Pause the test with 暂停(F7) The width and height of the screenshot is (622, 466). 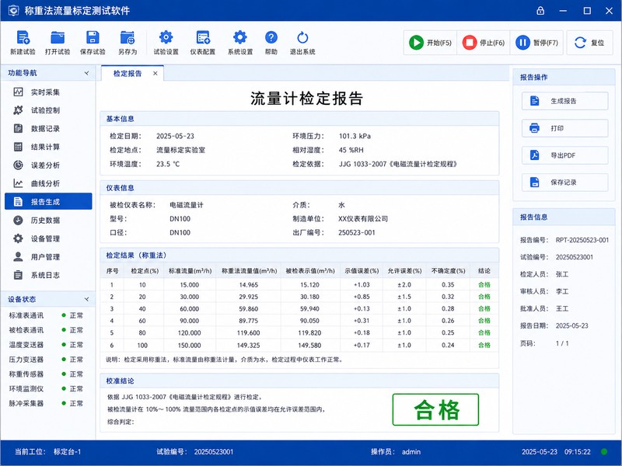tap(536, 43)
